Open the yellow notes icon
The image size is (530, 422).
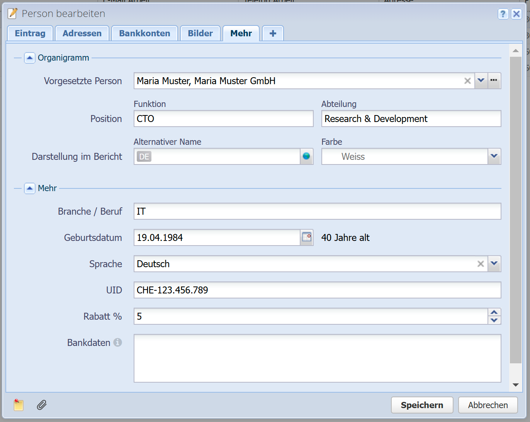tap(19, 405)
